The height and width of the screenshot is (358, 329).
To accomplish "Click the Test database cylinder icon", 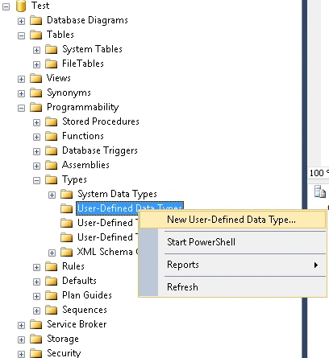I will (x=21, y=6).
